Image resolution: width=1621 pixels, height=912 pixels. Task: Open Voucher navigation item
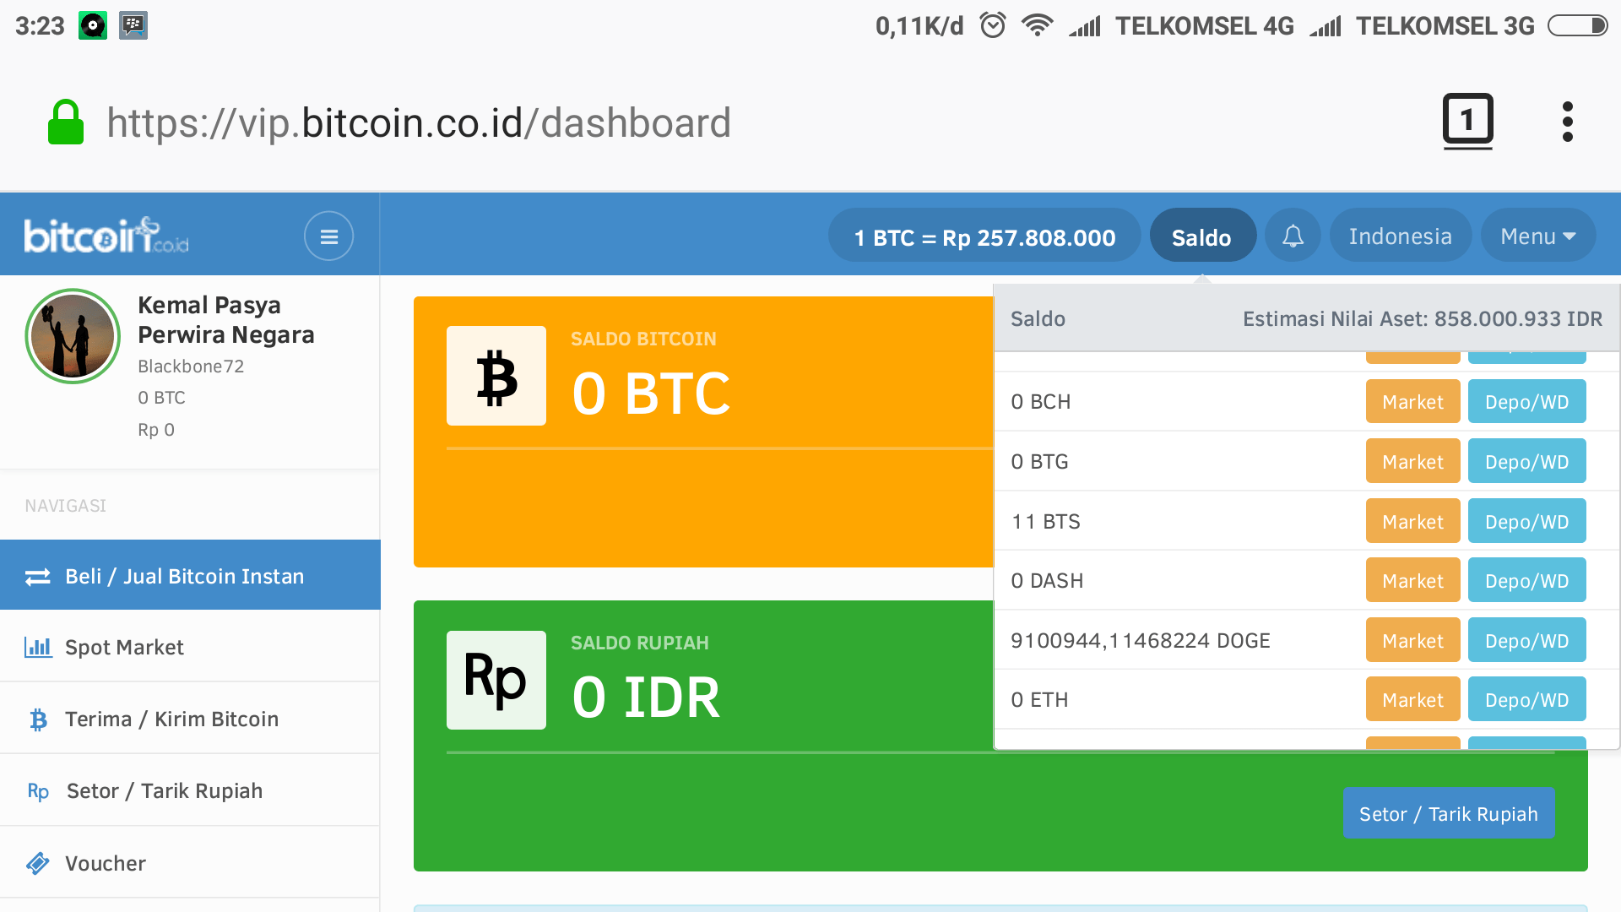pyautogui.click(x=106, y=863)
